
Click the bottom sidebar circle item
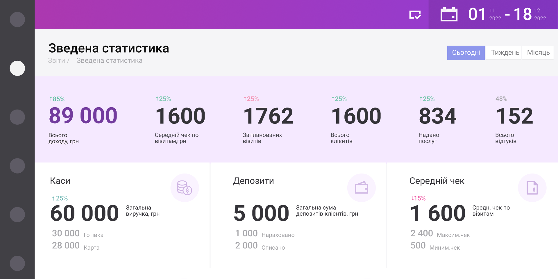click(17, 263)
